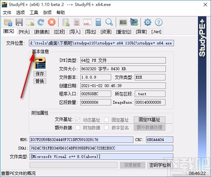Viewport: 211px width, 177px height.
Task: Click the magnifying glass search icon
Action: 109,22
